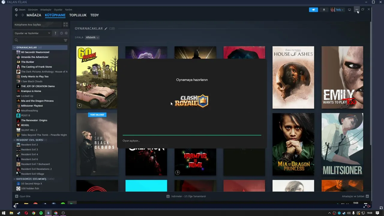This screenshot has width=384, height=216.
Task: Open the Arkadaşlar menu
Action: (x=46, y=10)
